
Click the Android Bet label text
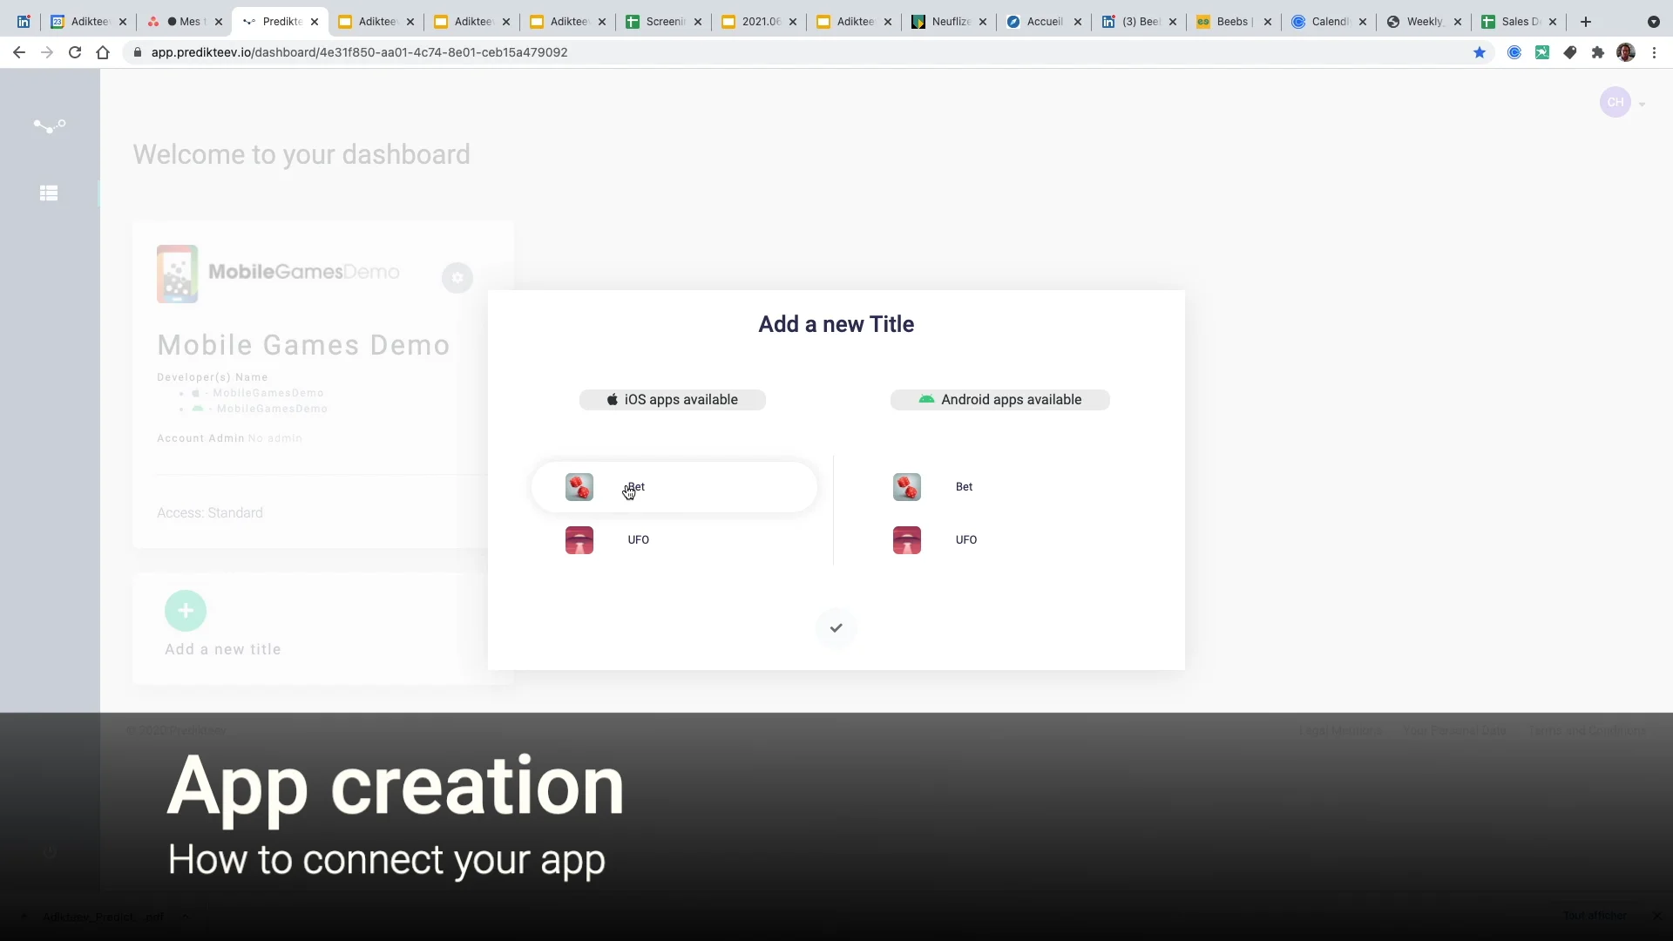[964, 487]
